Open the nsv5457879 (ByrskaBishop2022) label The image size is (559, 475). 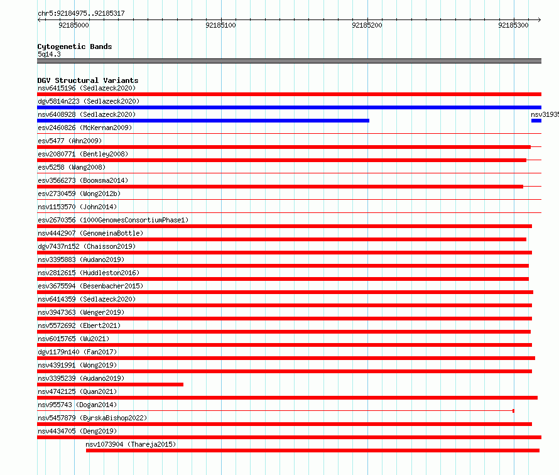(x=92, y=418)
